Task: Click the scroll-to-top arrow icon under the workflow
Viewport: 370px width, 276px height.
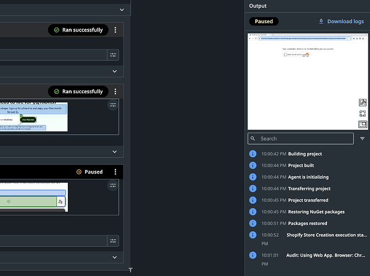Action: click(x=131, y=270)
